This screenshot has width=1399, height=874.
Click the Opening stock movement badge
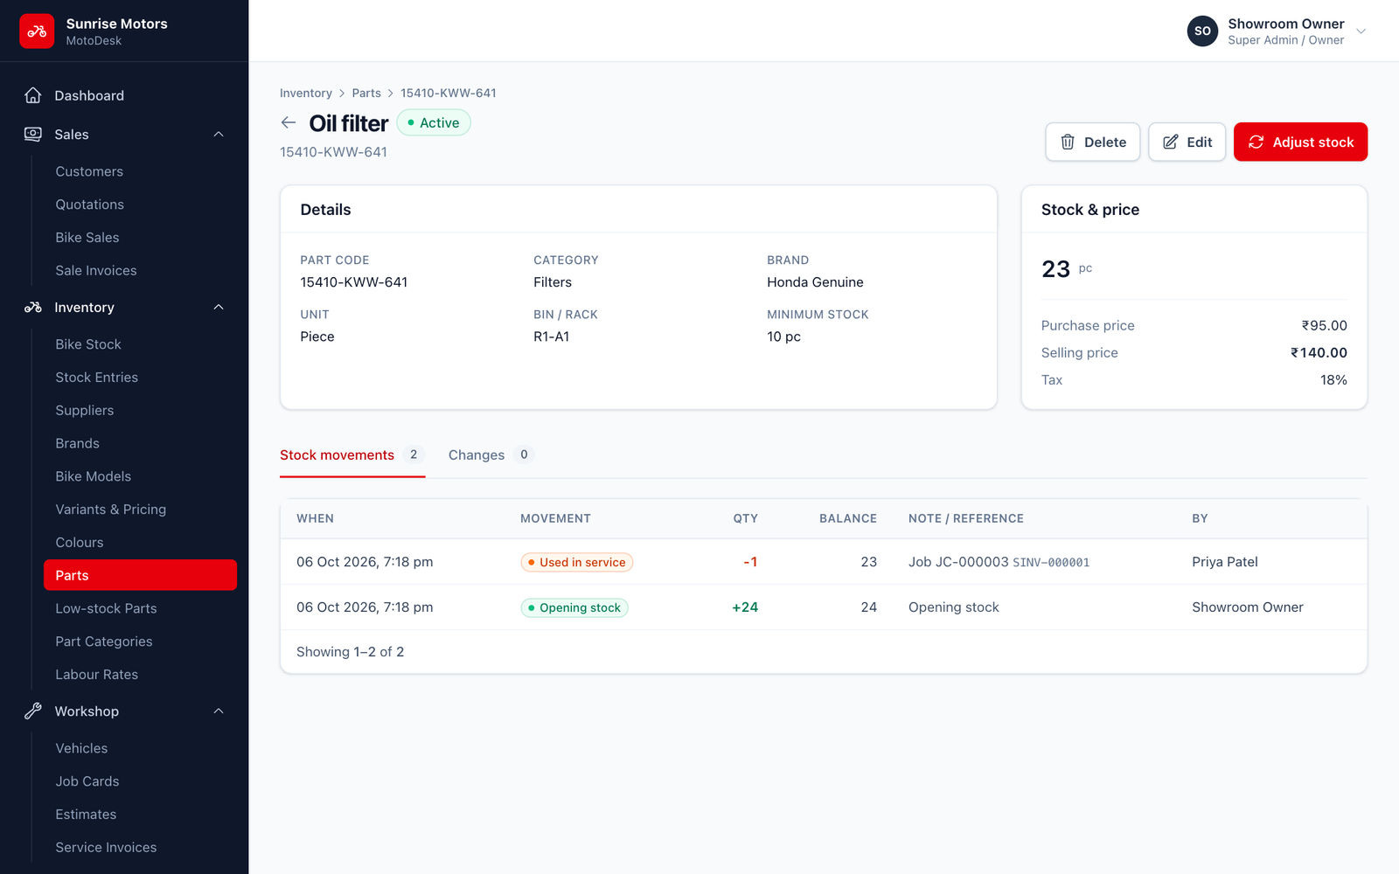(x=574, y=607)
